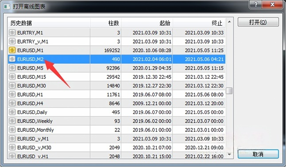Select the EURUSD,H1 row
Screen dimensions: 286x167
point(117,95)
